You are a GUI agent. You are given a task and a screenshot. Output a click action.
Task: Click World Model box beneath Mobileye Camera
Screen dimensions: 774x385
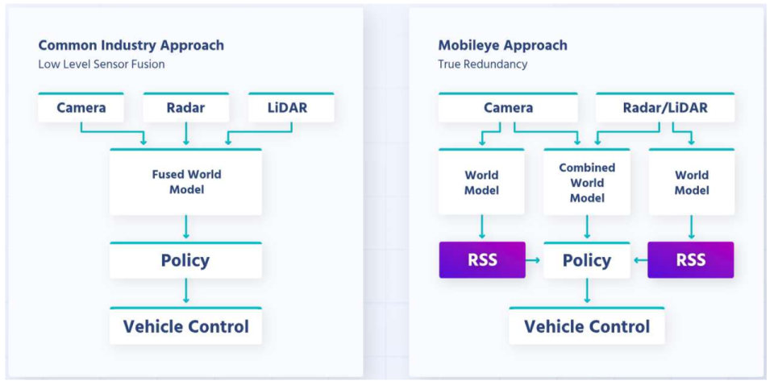(x=481, y=182)
